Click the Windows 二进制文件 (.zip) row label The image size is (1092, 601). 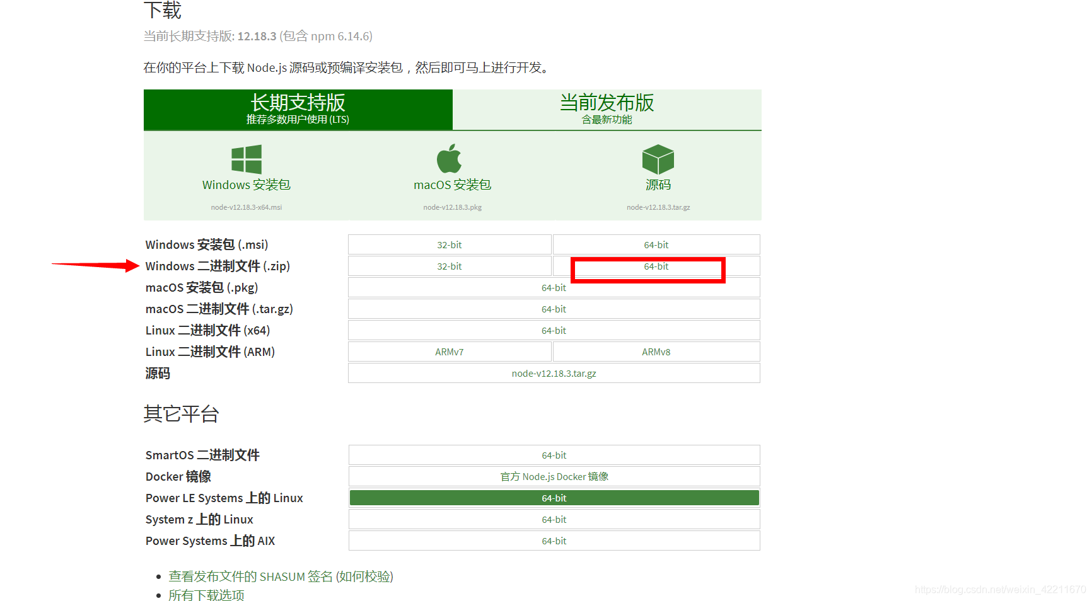[218, 266]
